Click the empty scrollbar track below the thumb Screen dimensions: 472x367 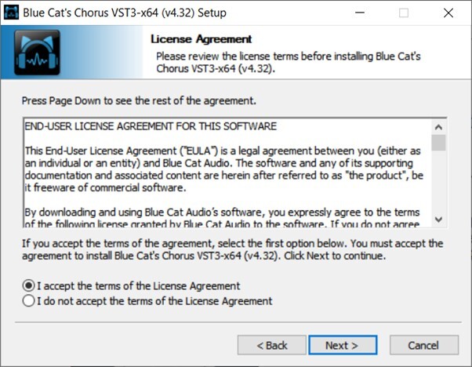[438, 184]
